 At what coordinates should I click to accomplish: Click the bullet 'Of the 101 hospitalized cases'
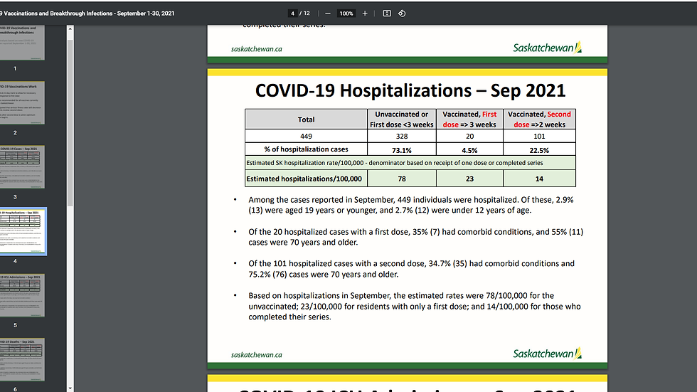coord(411,269)
